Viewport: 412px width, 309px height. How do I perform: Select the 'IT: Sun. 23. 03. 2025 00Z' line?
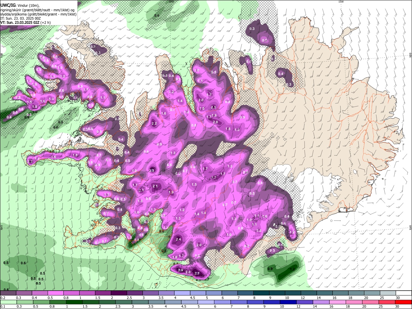pyautogui.click(x=20, y=18)
